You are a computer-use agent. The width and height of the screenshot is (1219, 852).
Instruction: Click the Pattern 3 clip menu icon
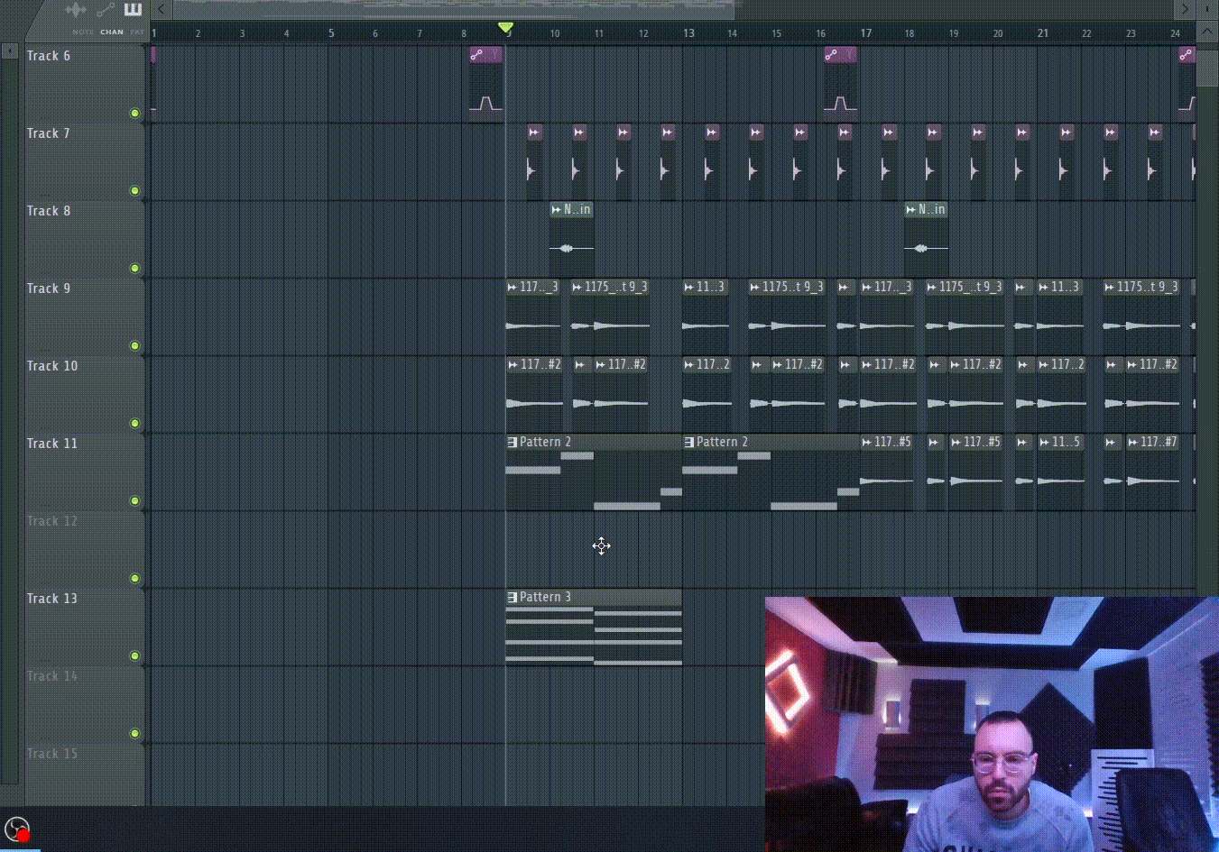click(513, 597)
